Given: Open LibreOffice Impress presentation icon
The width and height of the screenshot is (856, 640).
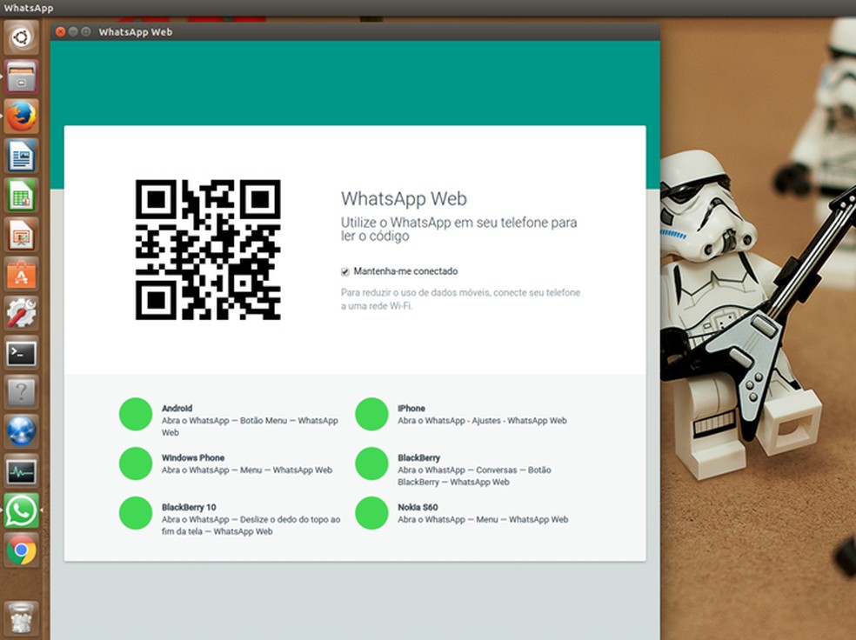Looking at the screenshot, I should click(21, 235).
